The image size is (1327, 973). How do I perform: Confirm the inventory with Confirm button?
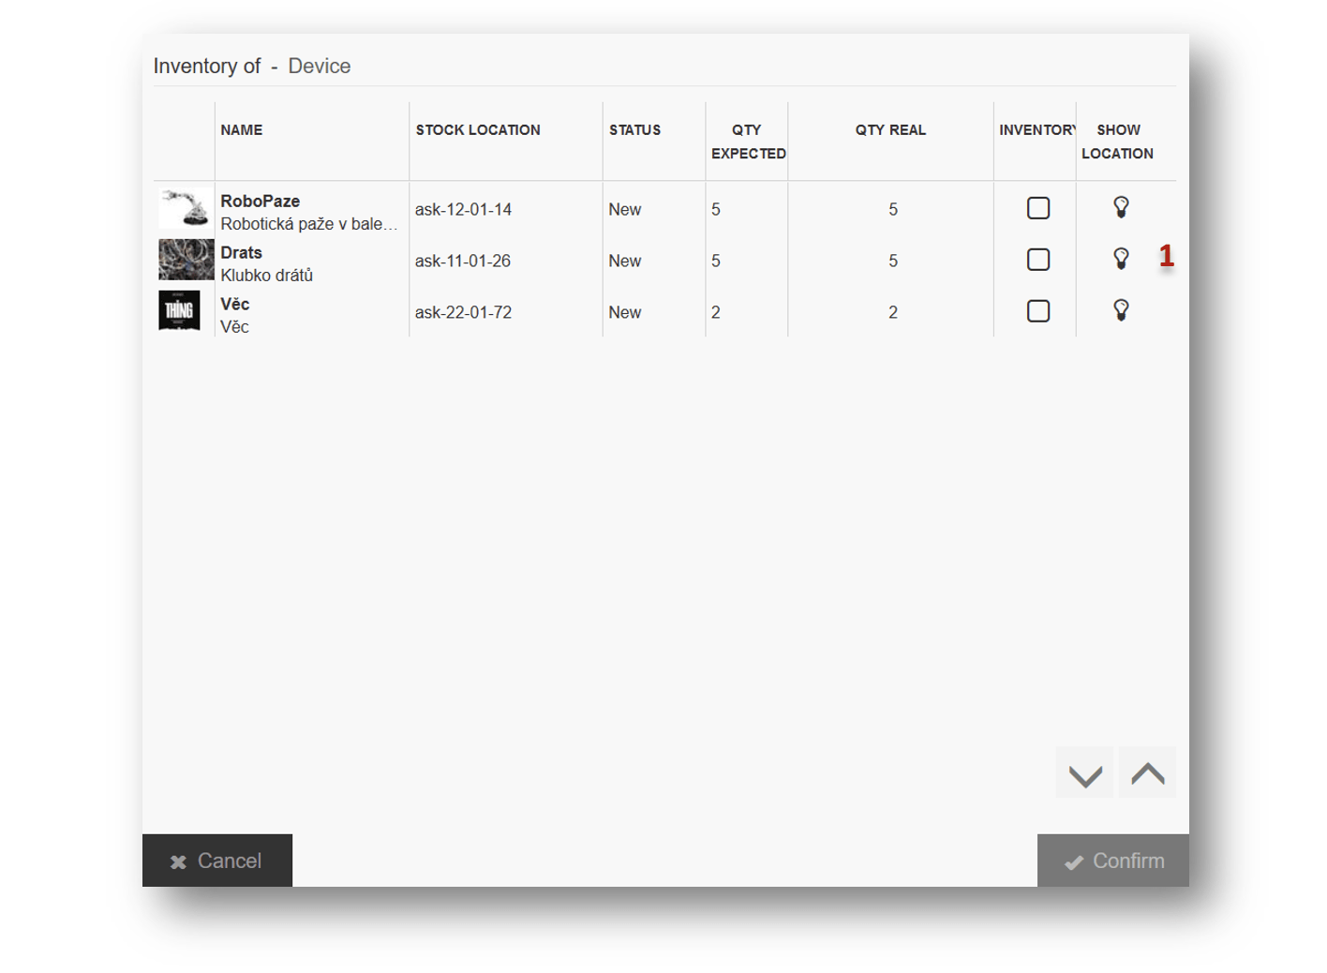pos(1113,861)
